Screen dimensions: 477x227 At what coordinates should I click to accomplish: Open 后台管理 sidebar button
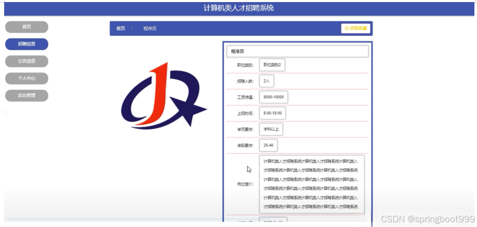tap(26, 95)
